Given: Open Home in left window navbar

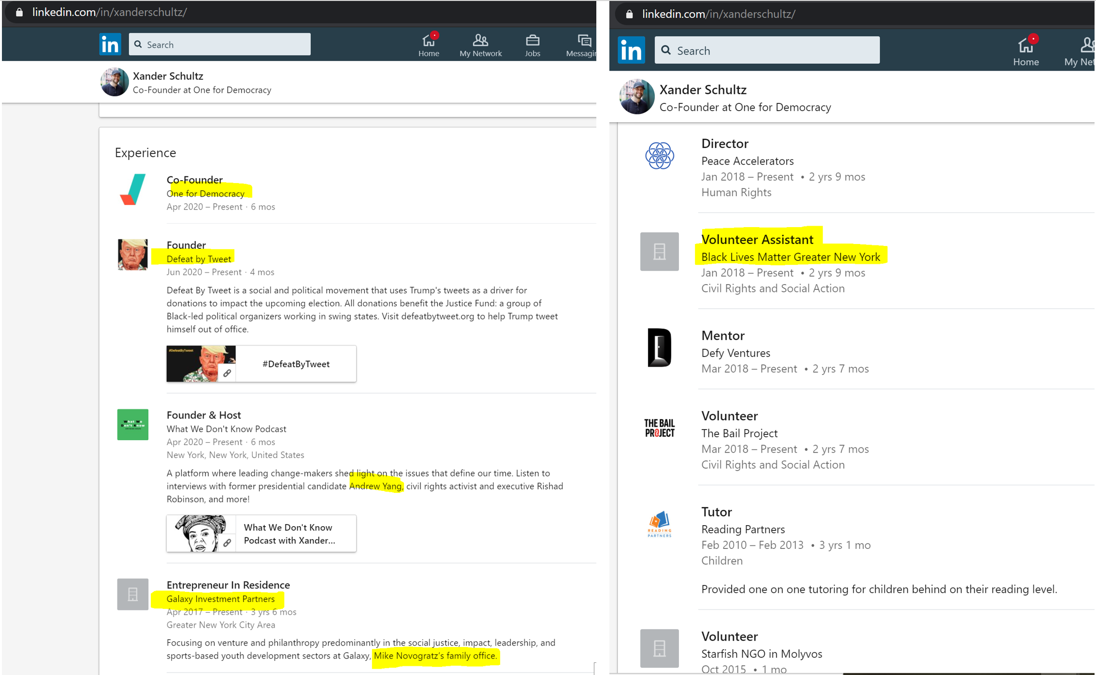Looking at the screenshot, I should 429,45.
